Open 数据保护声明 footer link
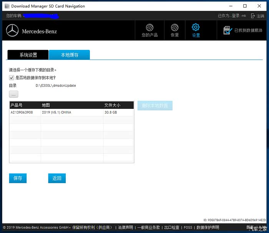269x233 pixels. coord(208,227)
